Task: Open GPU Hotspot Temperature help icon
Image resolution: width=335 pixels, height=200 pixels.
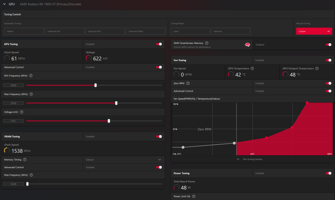Action: click(317, 69)
